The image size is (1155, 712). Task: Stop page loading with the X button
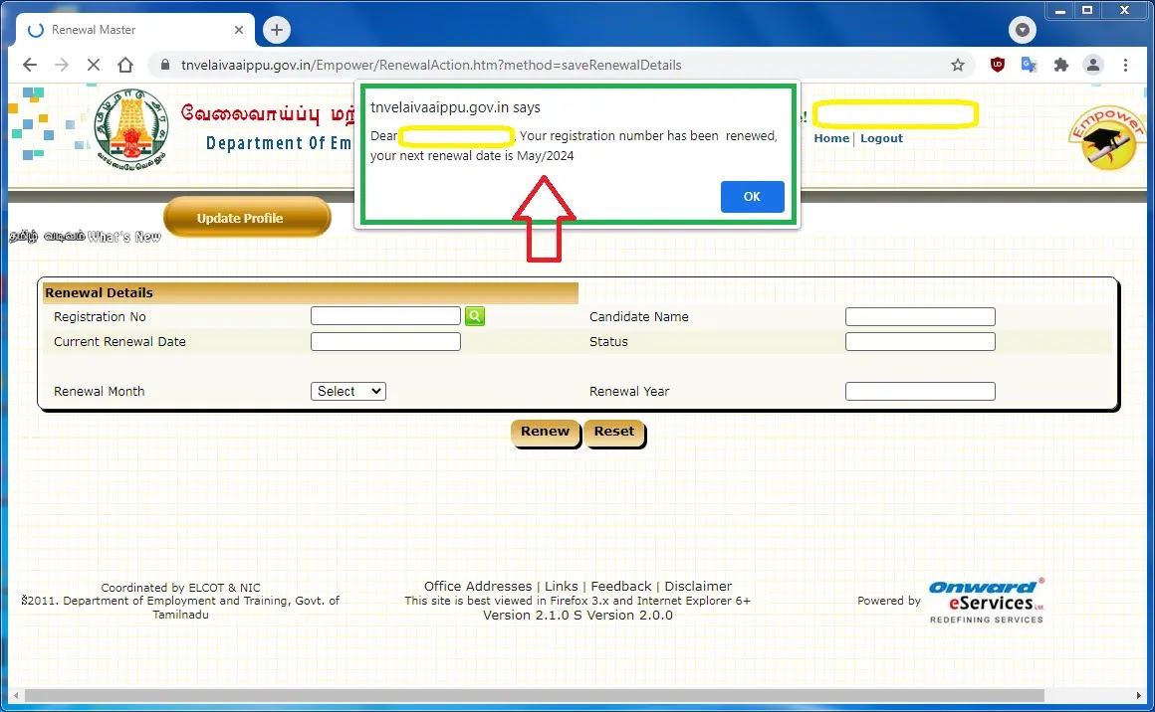(x=94, y=65)
